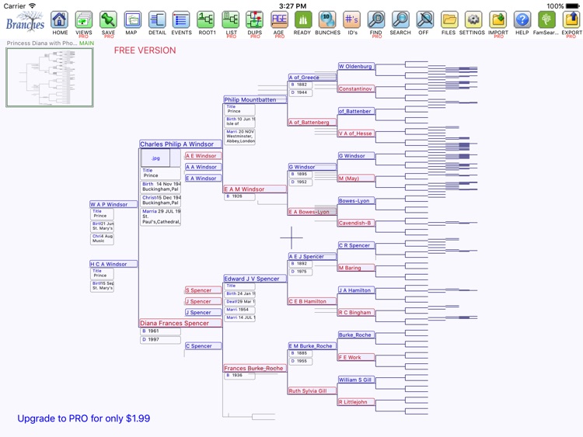Viewport: 583px width, 437px height.
Task: Open the MAP view icon
Action: (132, 20)
